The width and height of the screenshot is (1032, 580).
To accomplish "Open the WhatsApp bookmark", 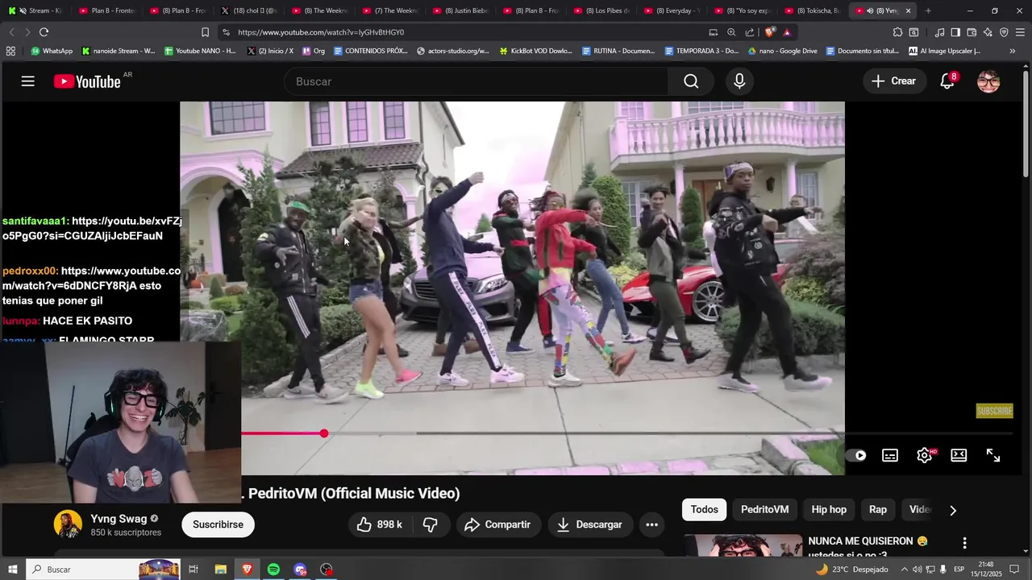I will 51,51.
